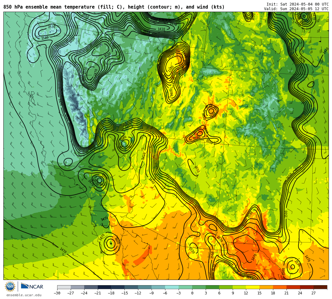Image resolution: width=332 pixels, height=299 pixels.
Task: Pick the colorbar segment between -3 and 0
Action: 185,287
